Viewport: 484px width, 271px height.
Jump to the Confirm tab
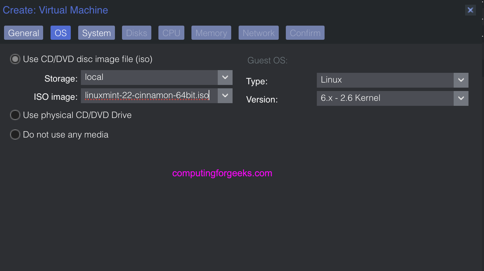coord(305,33)
